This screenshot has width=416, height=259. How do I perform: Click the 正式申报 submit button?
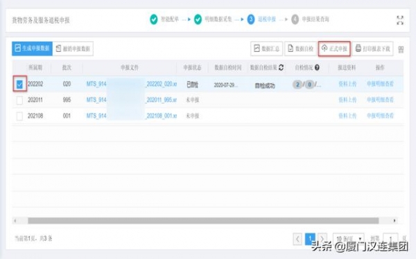334,48
